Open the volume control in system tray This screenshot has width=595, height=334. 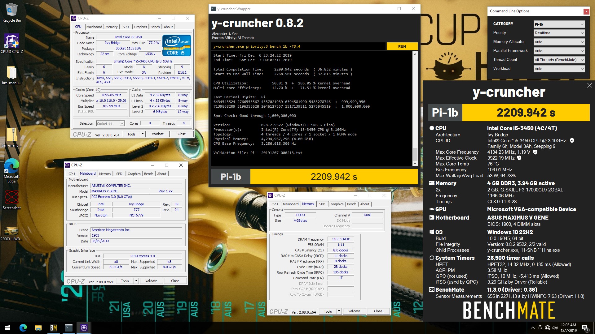click(555, 328)
